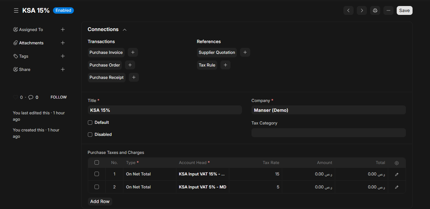Image resolution: width=430 pixels, height=209 pixels.
Task: Open the Purchase Order connection
Action: tap(105, 65)
